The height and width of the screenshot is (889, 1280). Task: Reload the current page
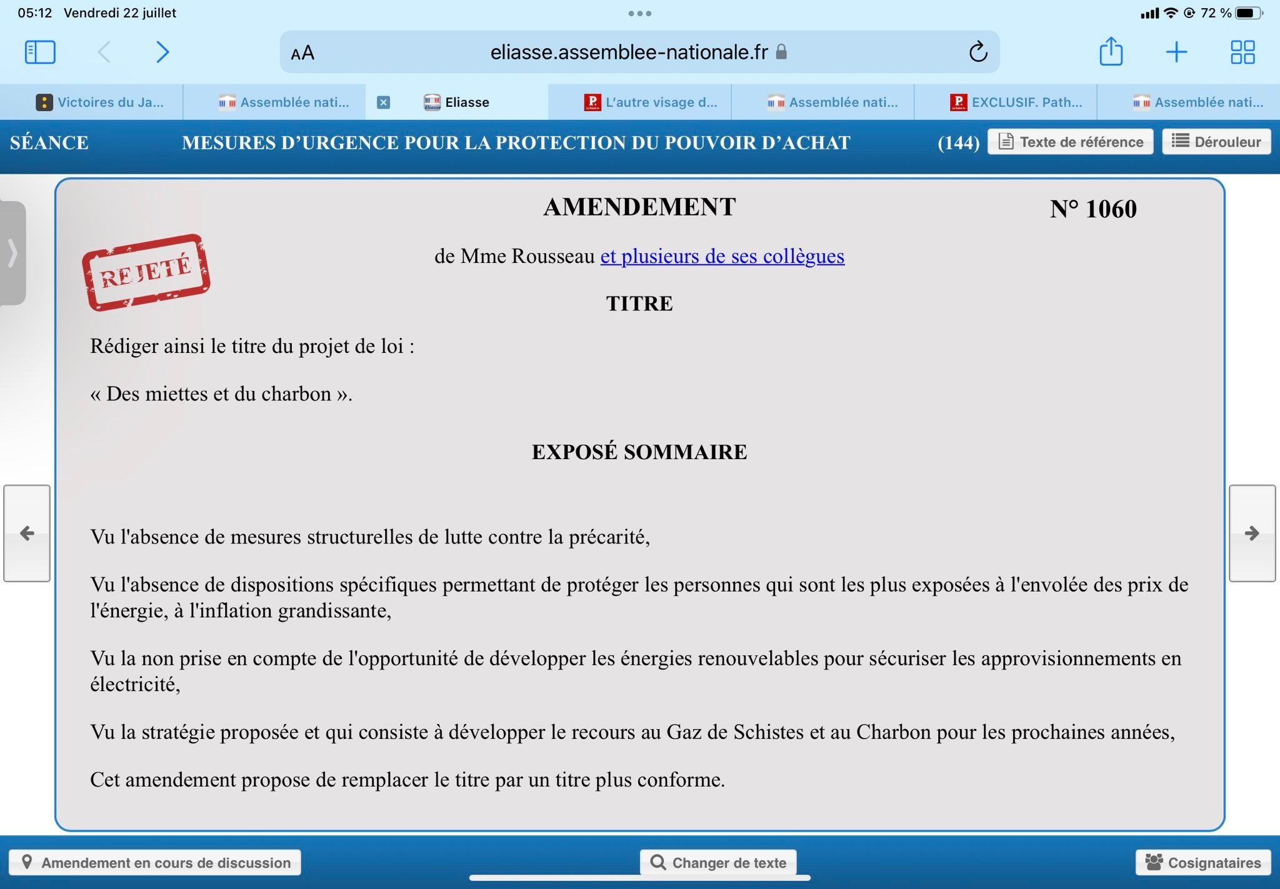click(x=978, y=52)
